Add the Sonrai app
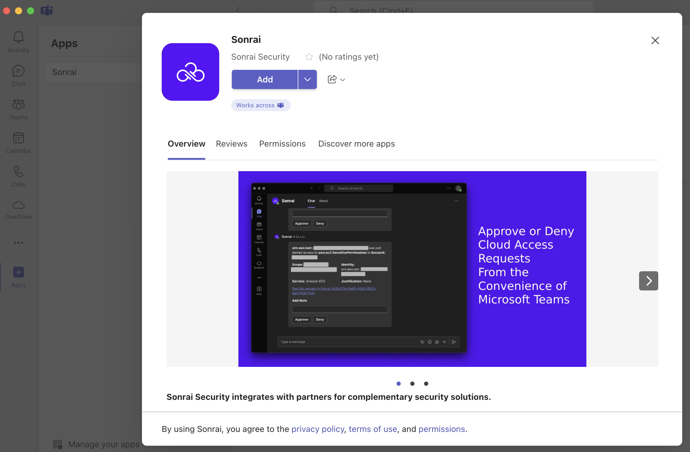This screenshot has height=452, width=690. pos(265,79)
